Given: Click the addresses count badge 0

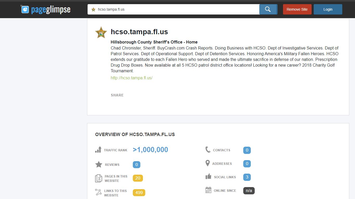Looking at the screenshot, I should 247,164.
